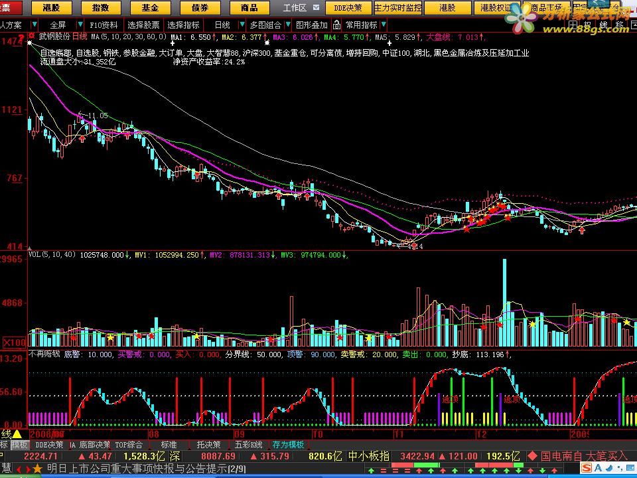Click the MA(5,10,20,30,60,0) indicator label
Image resolution: width=637 pixels, height=478 pixels.
pos(128,37)
